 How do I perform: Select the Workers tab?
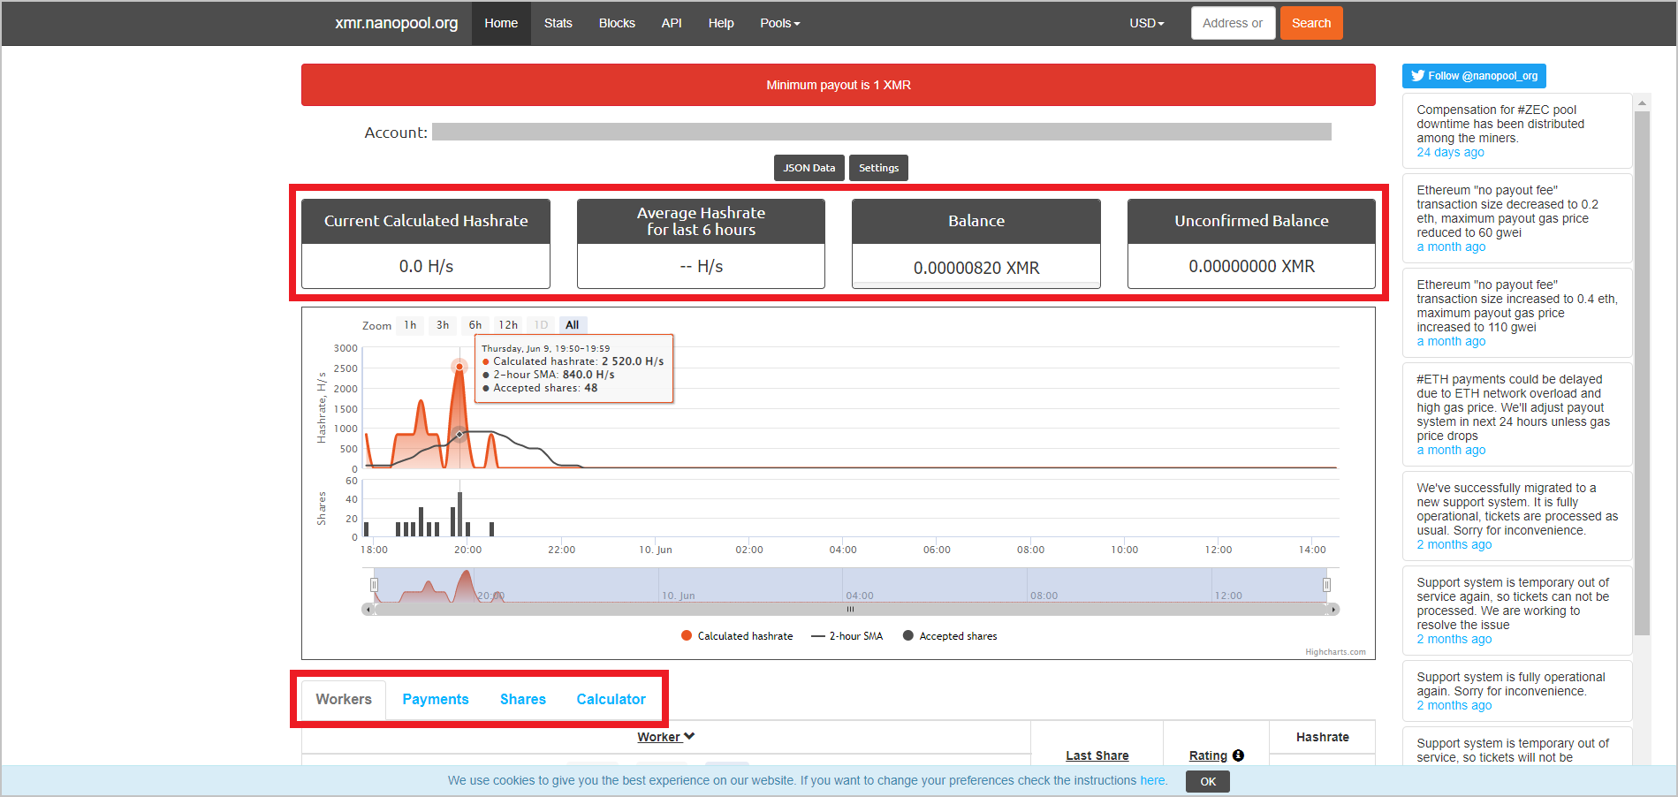click(x=344, y=699)
